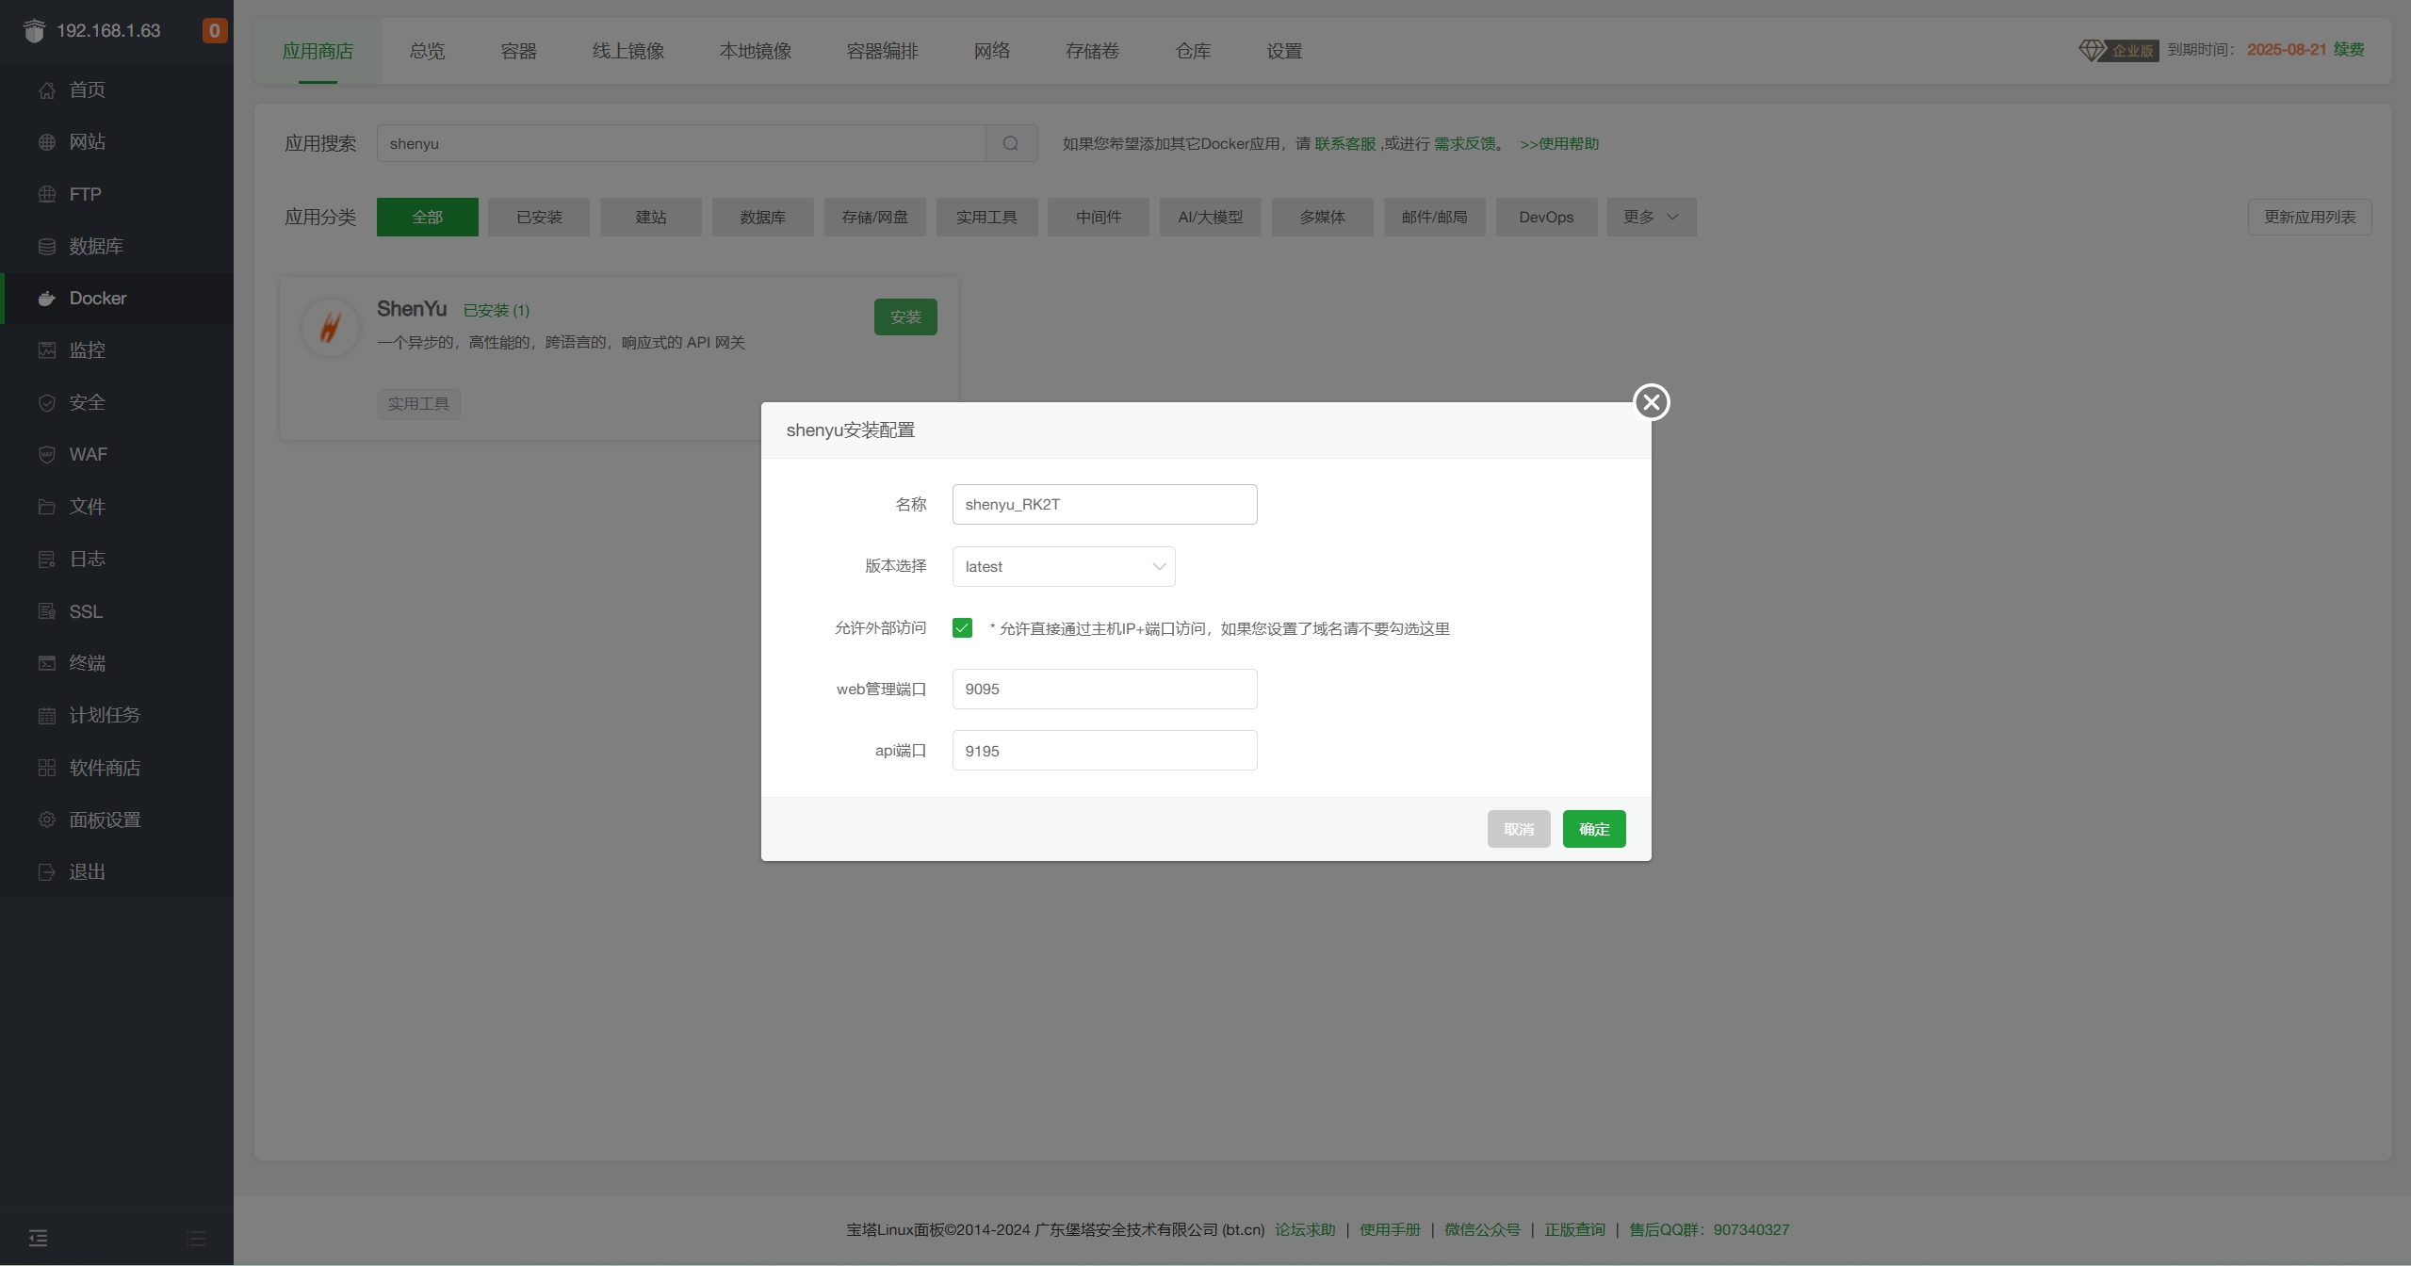
Task: Open the renewal link near expiry date
Action: (2348, 49)
